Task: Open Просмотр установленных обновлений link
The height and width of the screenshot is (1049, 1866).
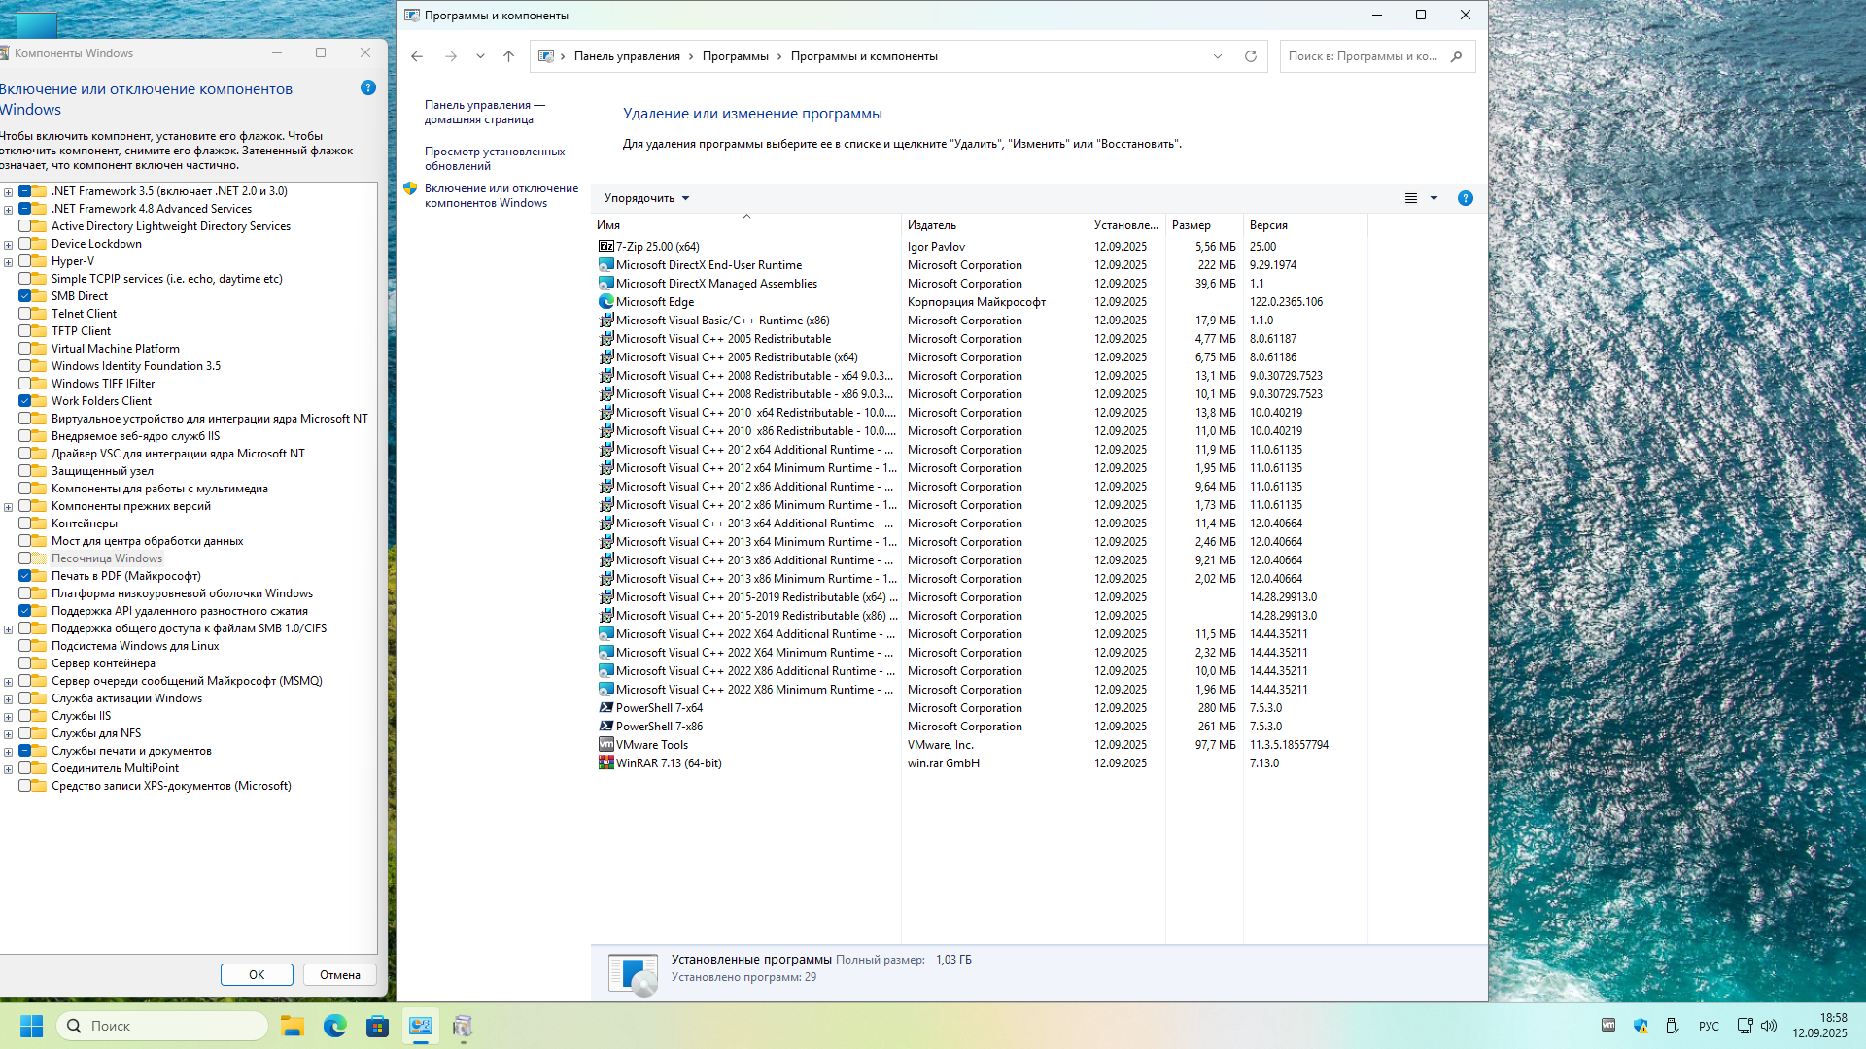Action: (x=495, y=159)
